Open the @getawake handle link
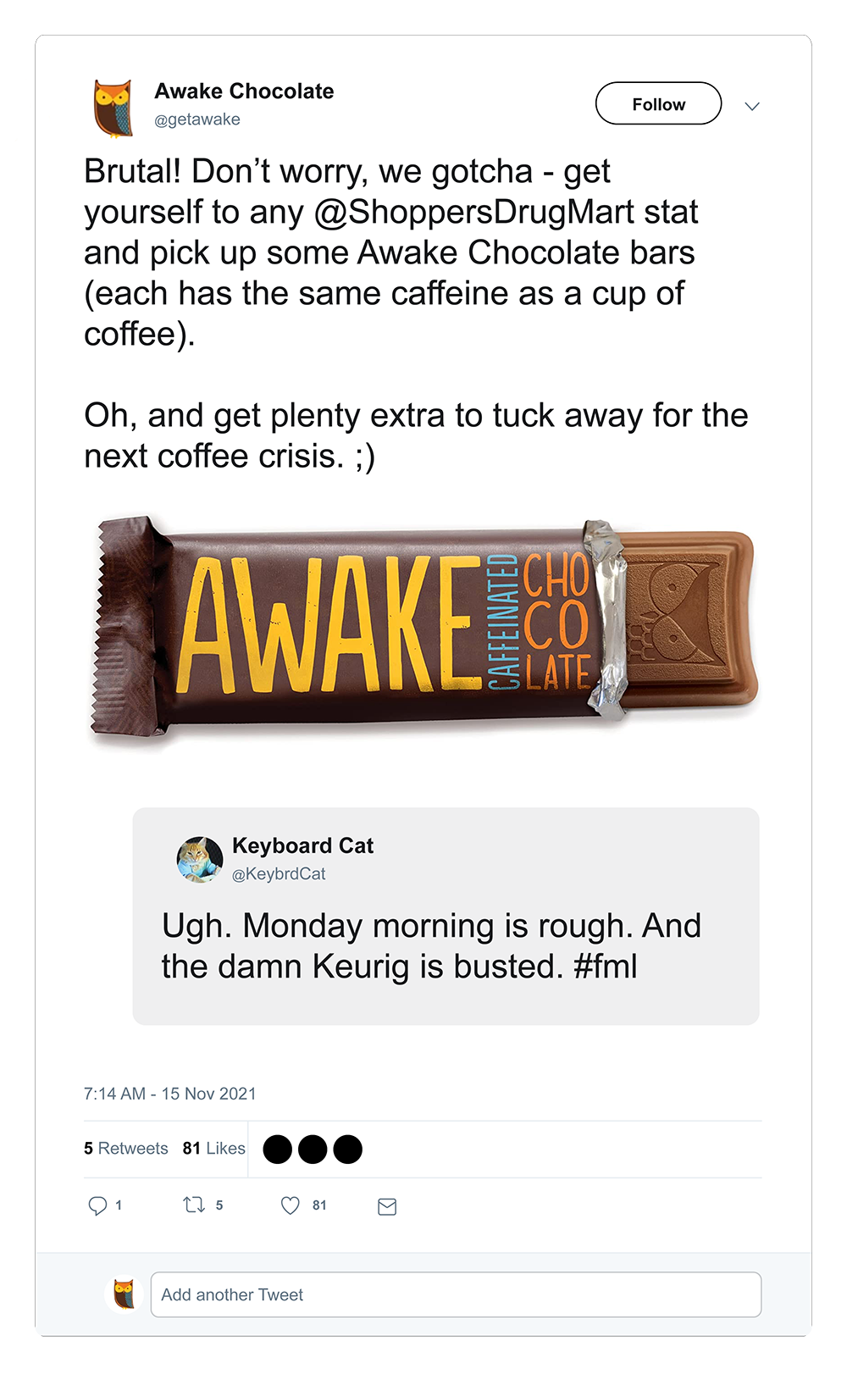Viewport: 847px width, 1374px height. click(x=197, y=119)
